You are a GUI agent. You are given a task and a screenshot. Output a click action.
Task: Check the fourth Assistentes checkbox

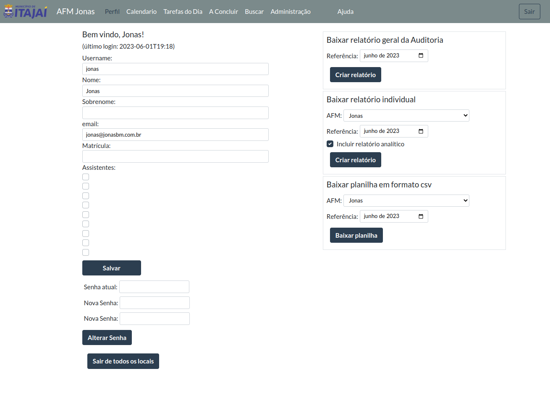tap(86, 205)
